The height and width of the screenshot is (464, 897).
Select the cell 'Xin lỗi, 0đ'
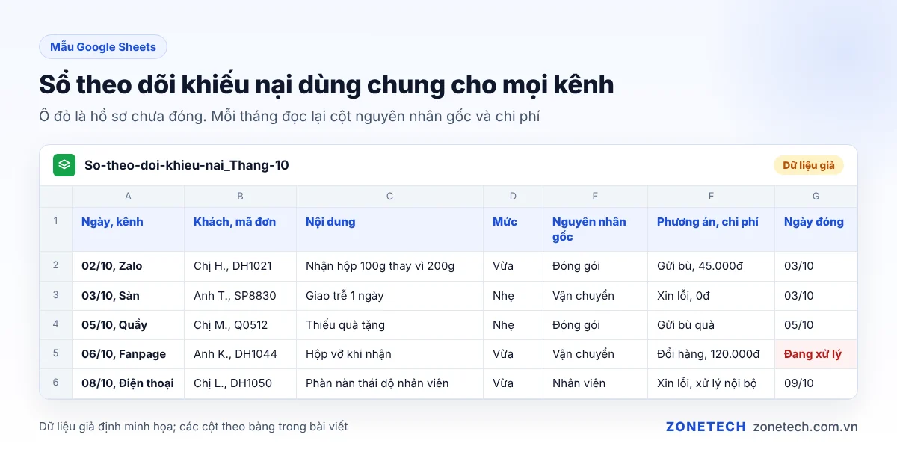712,295
